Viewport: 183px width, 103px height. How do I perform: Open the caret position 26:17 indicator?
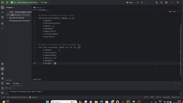146,97
